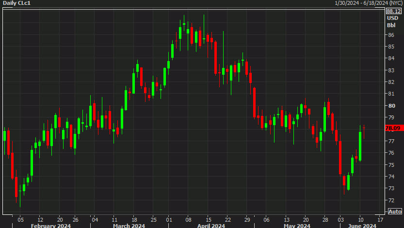Image resolution: width=404 pixels, height=228 pixels.
Task: Click the 83 price axis label
Action: pyautogui.click(x=391, y=70)
